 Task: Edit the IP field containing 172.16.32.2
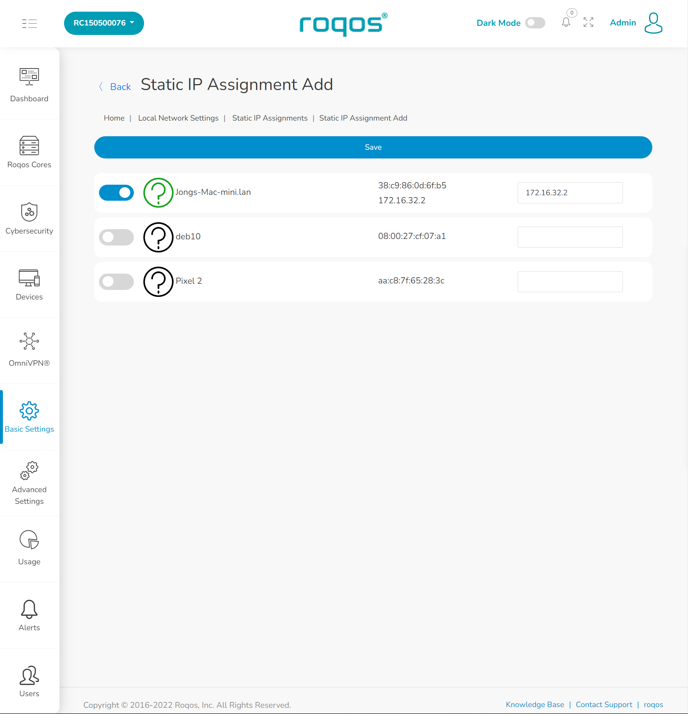tap(570, 193)
